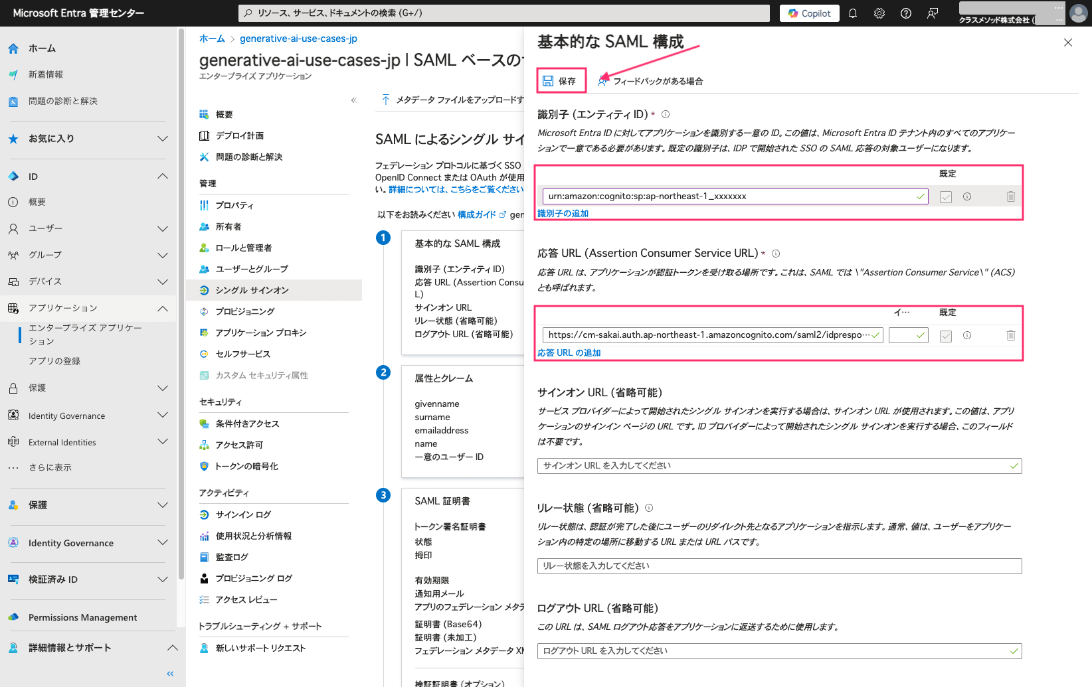Click 識別子の追加 link
The height and width of the screenshot is (687, 1092).
click(x=563, y=214)
